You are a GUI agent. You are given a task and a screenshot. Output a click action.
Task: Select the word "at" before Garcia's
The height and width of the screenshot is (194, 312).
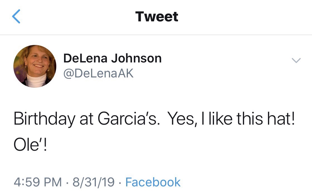coord(86,119)
